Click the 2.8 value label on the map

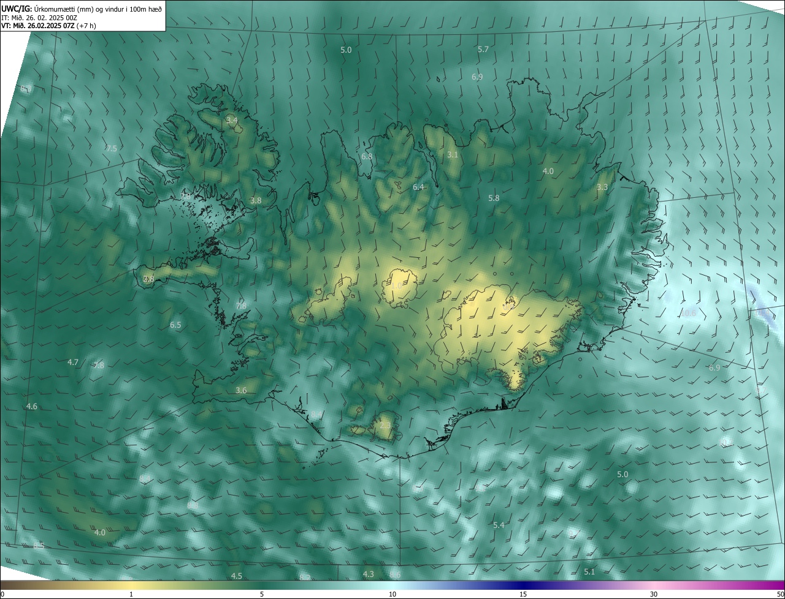(x=148, y=279)
